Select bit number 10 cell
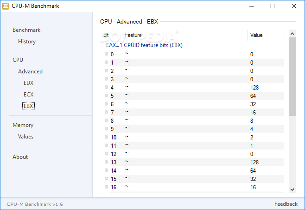This screenshot has height=210, width=305. click(114, 138)
